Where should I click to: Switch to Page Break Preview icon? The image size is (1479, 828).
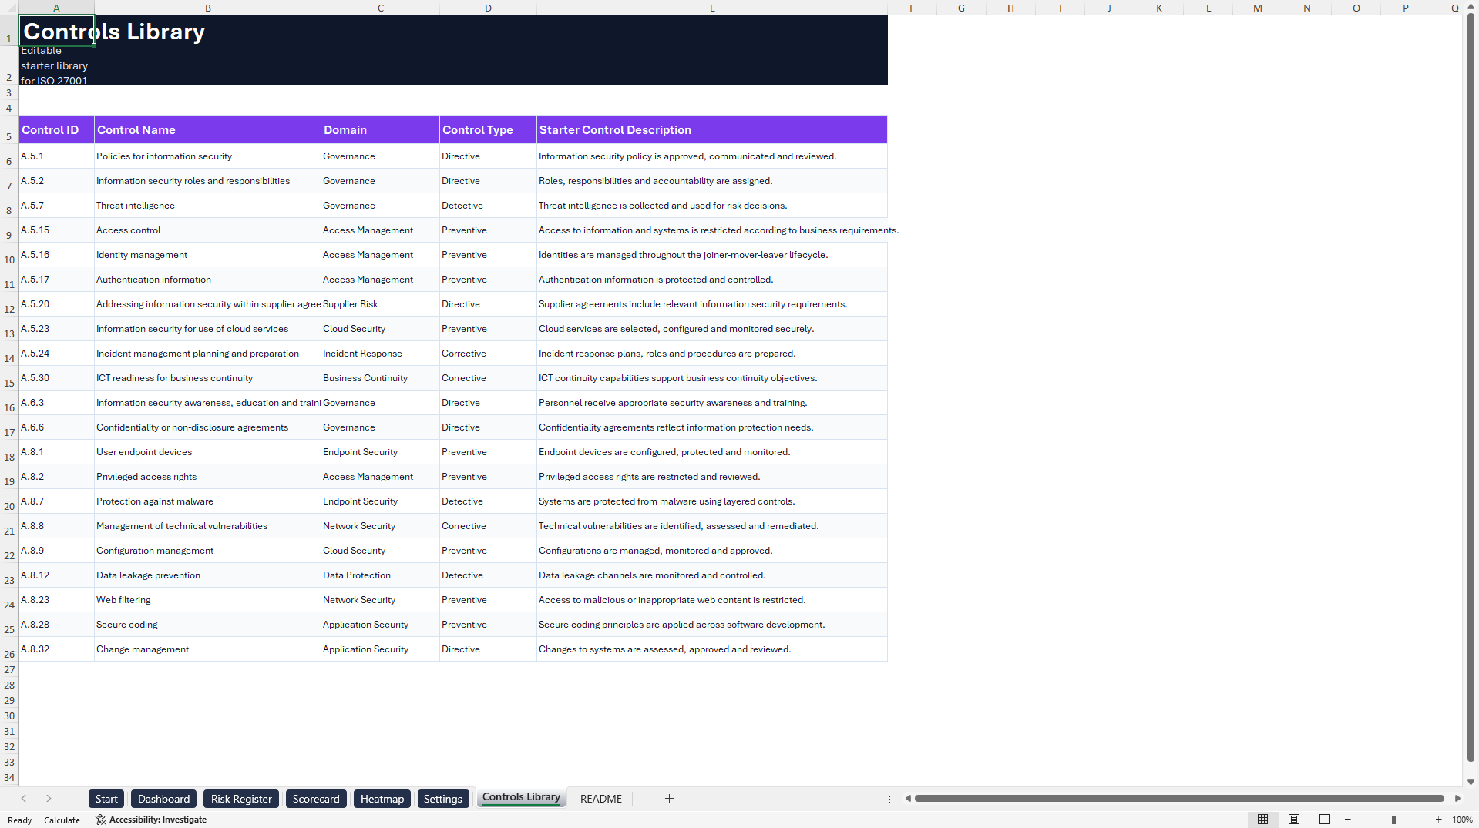pos(1325,820)
